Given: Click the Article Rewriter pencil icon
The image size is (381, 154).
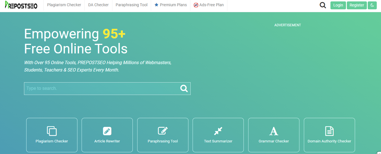Looking at the screenshot, I should 107,131.
